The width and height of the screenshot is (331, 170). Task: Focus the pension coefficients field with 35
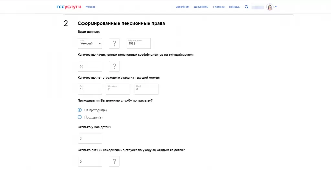pos(90,66)
